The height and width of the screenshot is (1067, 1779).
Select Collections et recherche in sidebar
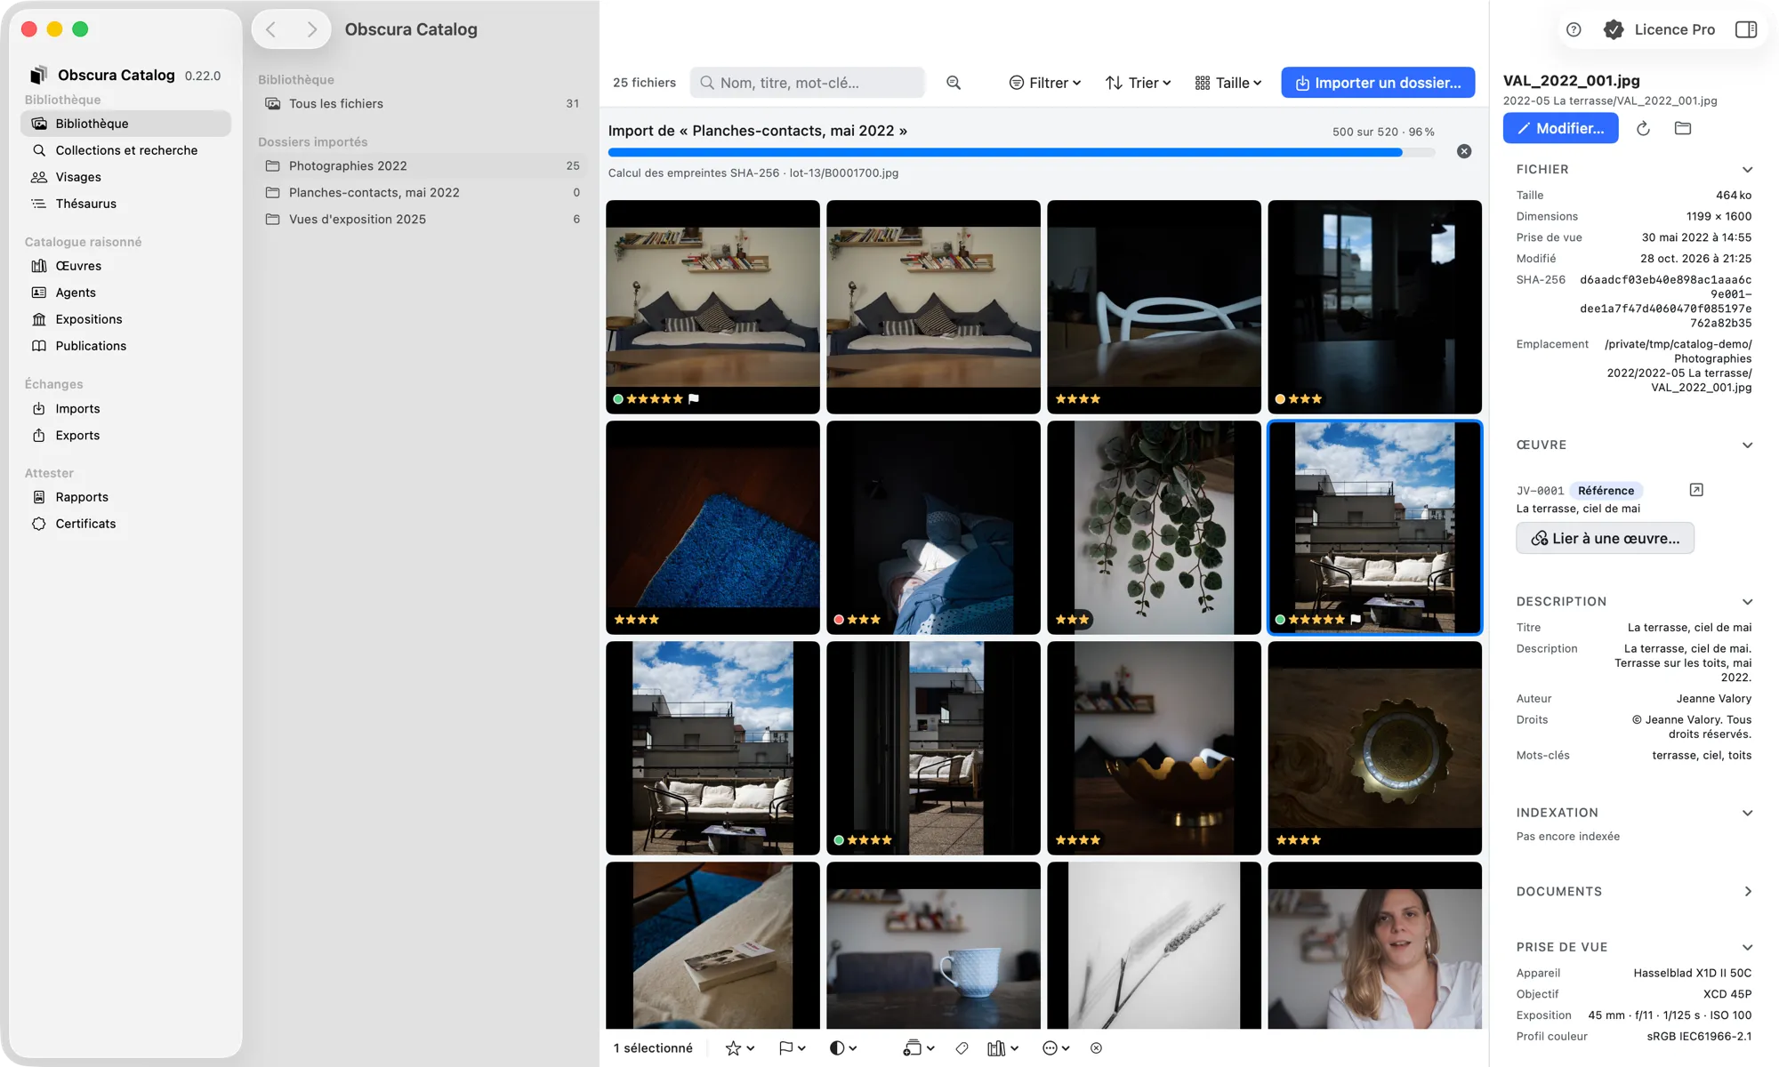pos(125,150)
